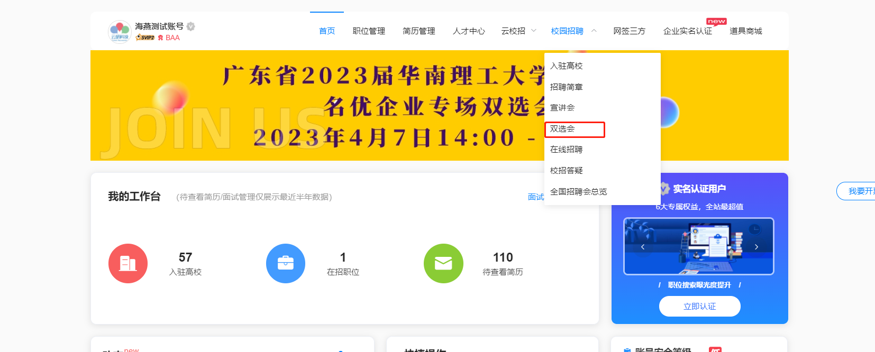Click the certification carousel image
The width and height of the screenshot is (875, 352).
click(x=699, y=246)
